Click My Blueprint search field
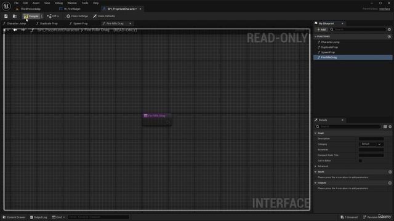394x221 pixels. pyautogui.click(x=358, y=29)
